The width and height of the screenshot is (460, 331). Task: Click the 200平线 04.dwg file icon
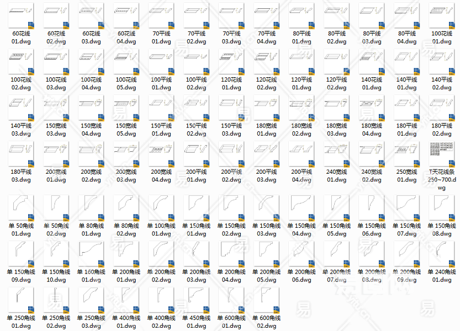302,154
